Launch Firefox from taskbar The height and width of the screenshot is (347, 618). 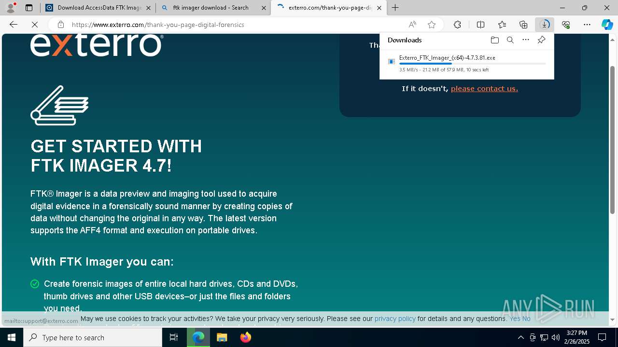[245, 337]
